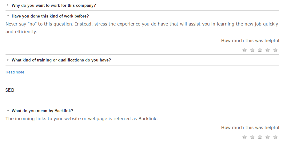Give Backlink answer two stars
The height and width of the screenshot is (142, 283).
pos(252,137)
